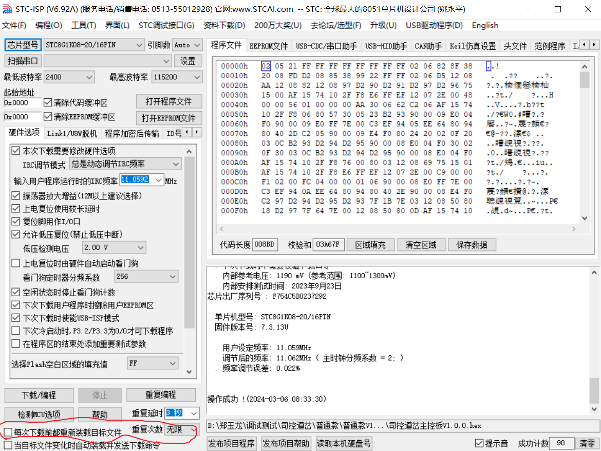Click the 清零 success counter button
The image size is (601, 451).
587,443
